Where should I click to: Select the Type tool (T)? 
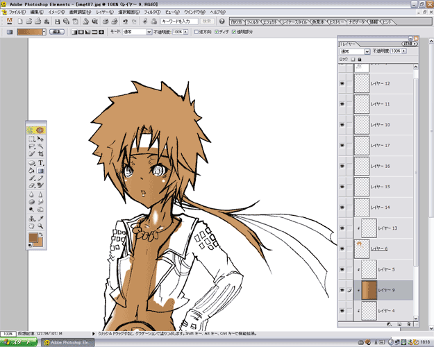tap(41, 163)
